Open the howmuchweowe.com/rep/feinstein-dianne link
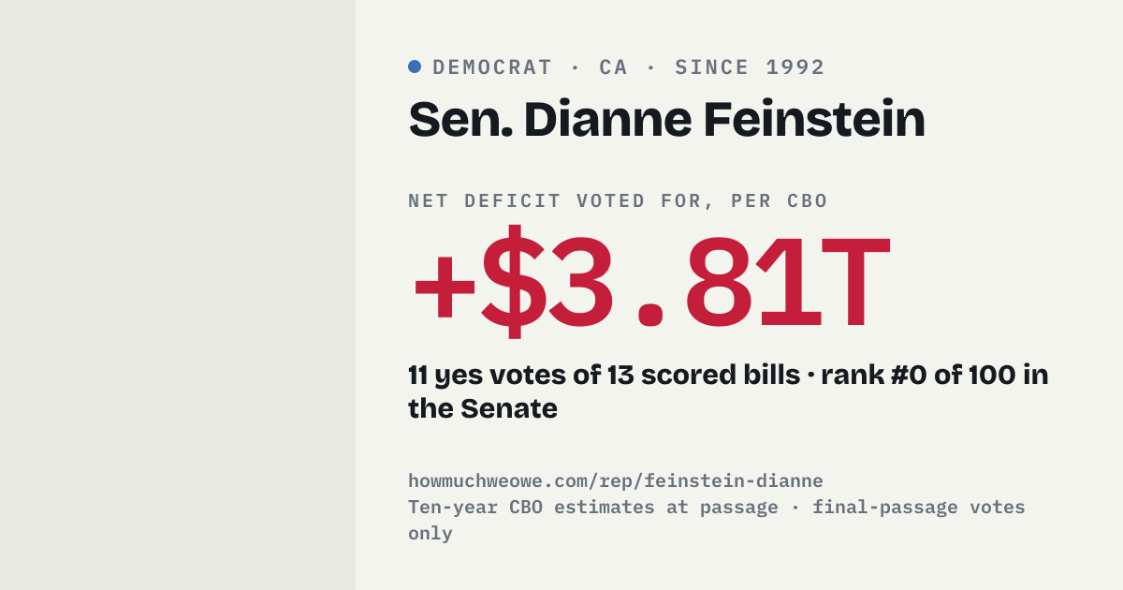The image size is (1123, 590). pyautogui.click(x=616, y=481)
